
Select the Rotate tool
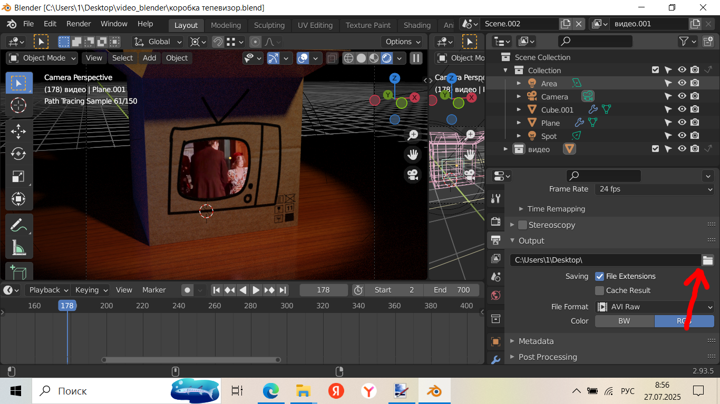18,154
